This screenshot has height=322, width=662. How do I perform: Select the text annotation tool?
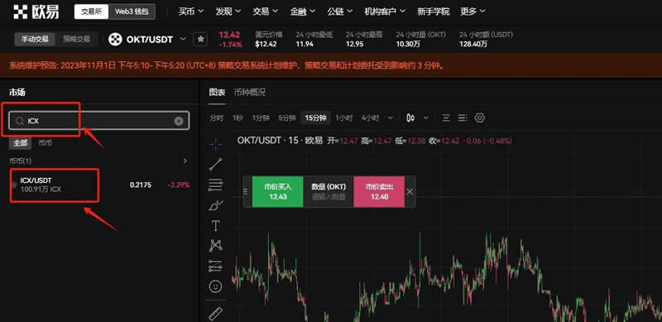(216, 226)
